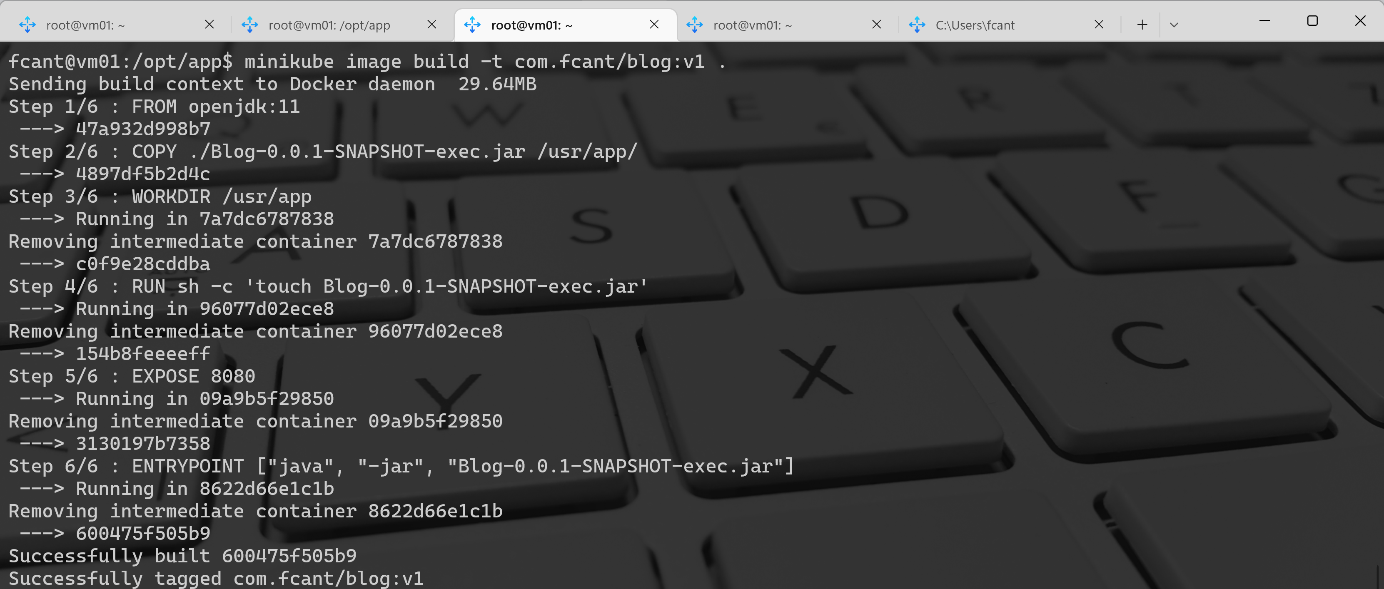This screenshot has width=1384, height=589.
Task: Expand the new tab profile dropdown
Action: pyautogui.click(x=1174, y=25)
